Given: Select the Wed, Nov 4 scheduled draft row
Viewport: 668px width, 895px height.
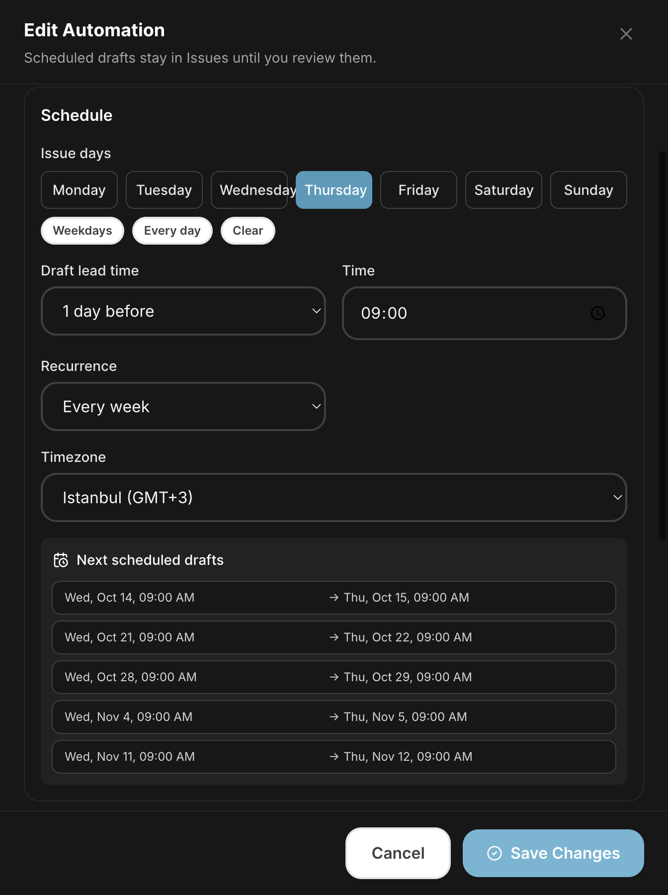Looking at the screenshot, I should click(x=334, y=717).
